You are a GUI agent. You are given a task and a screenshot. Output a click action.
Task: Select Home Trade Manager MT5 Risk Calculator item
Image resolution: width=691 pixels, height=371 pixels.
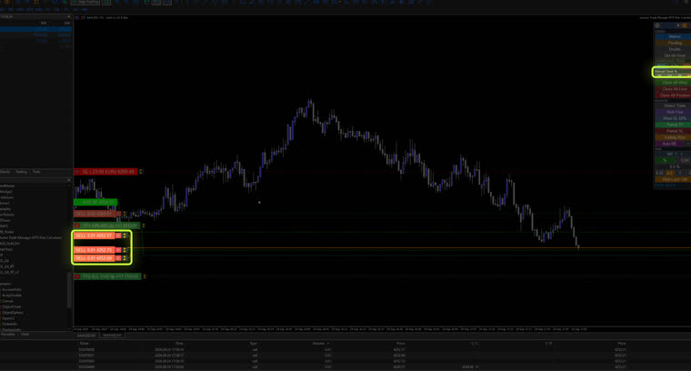[31, 237]
